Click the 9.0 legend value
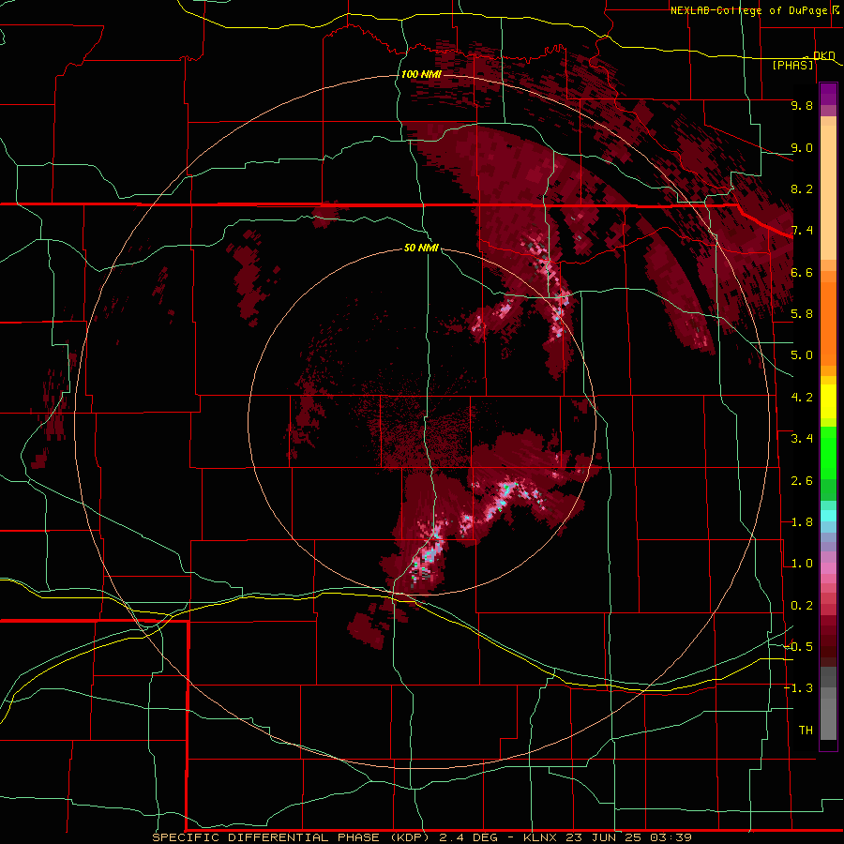The width and height of the screenshot is (844, 844). click(802, 147)
